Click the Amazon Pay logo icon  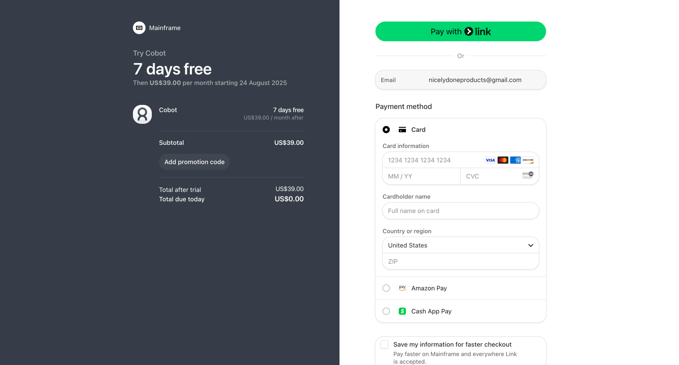(402, 288)
